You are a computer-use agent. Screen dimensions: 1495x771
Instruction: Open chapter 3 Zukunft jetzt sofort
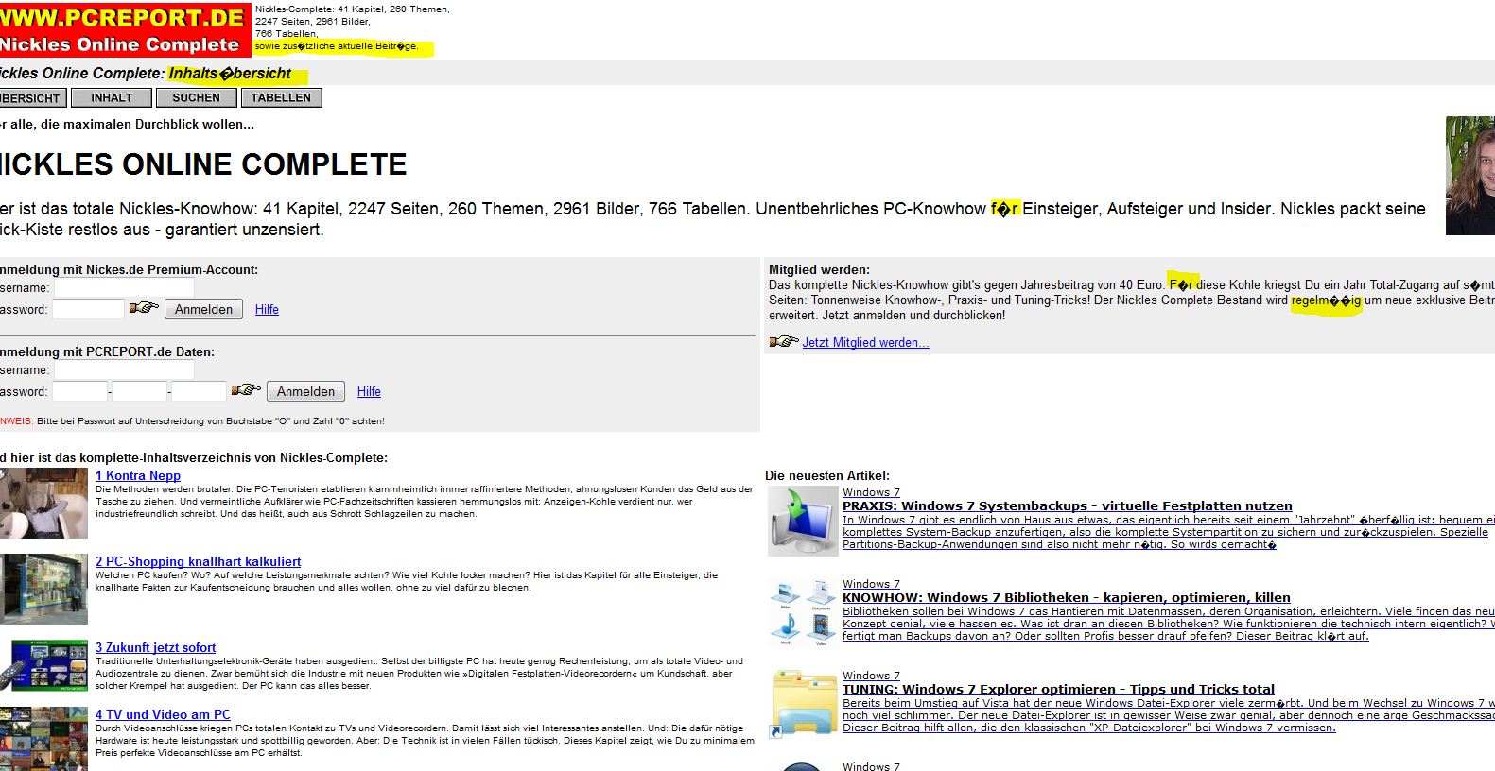click(x=155, y=647)
